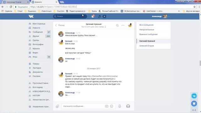This screenshot has height=113, width=201.
Task: Search within the conversation magnifier icon
Action: pyautogui.click(x=117, y=25)
